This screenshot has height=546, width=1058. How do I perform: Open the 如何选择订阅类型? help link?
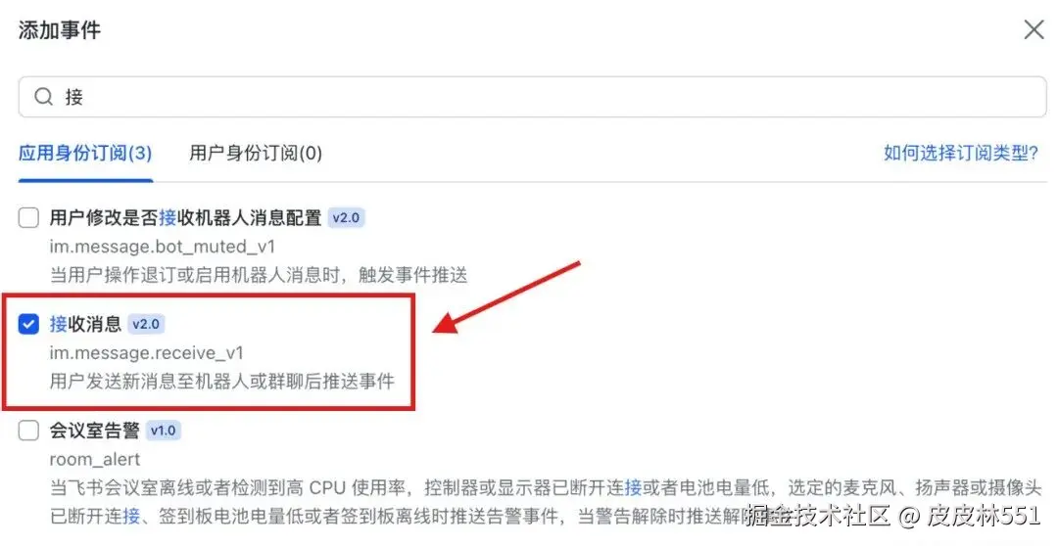coord(961,153)
